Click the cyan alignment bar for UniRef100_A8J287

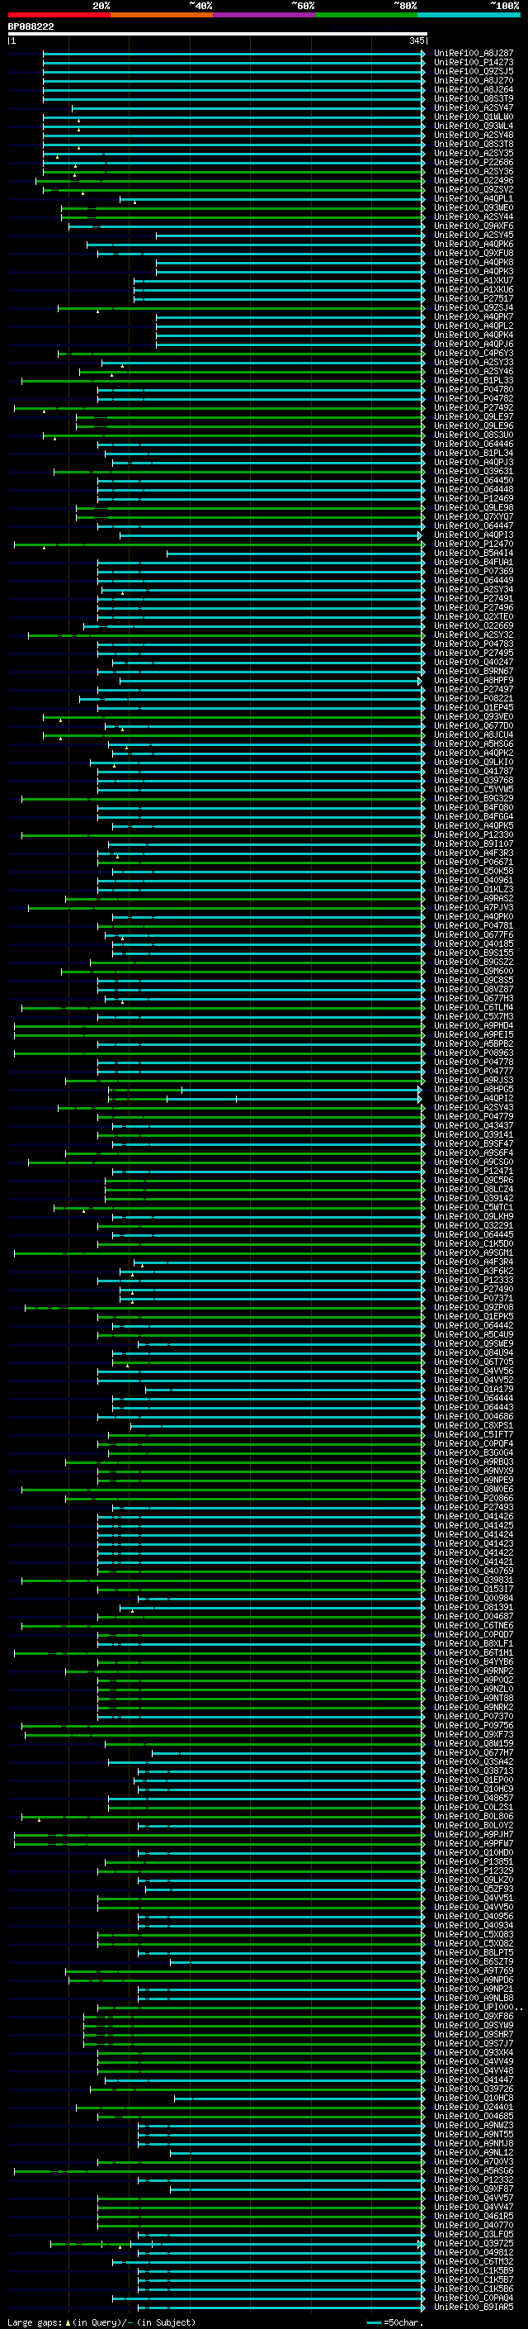click(x=233, y=54)
